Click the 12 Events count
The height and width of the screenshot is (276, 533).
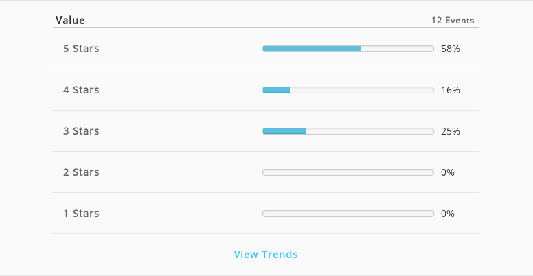click(x=453, y=21)
